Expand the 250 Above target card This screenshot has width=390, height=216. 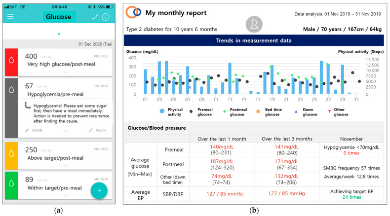pos(66,164)
